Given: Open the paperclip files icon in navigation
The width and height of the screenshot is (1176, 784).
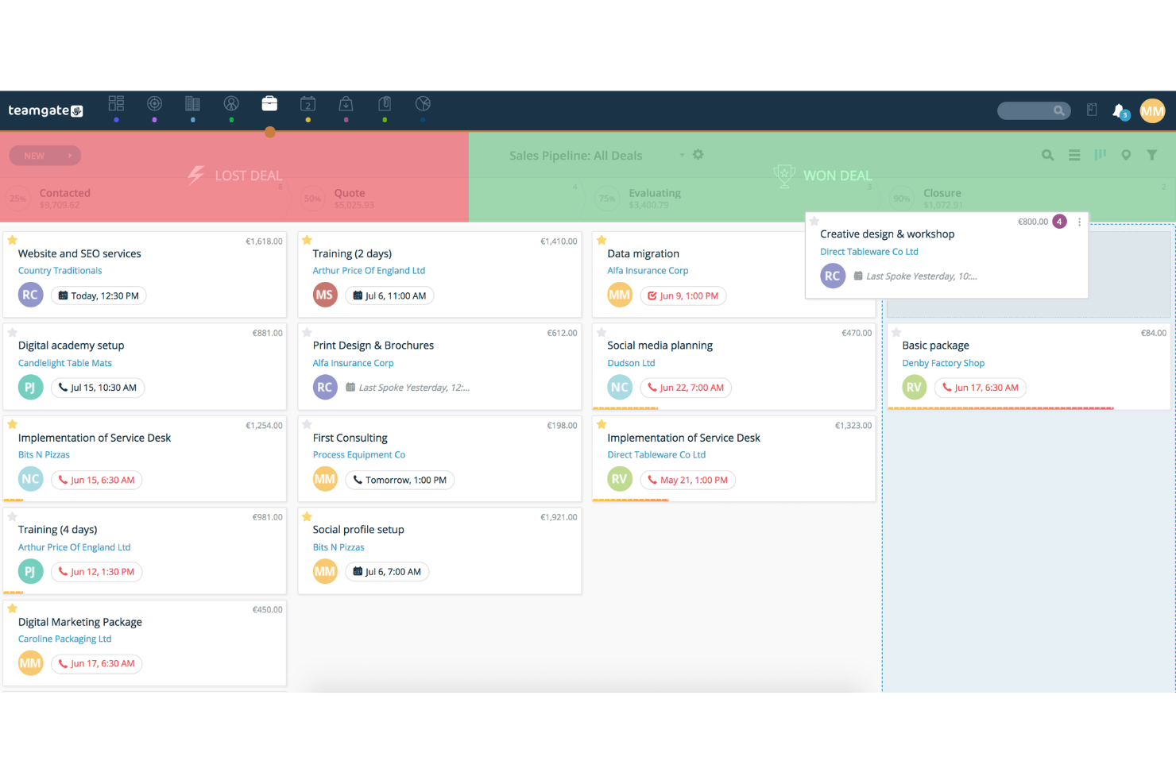Looking at the screenshot, I should coord(385,103).
